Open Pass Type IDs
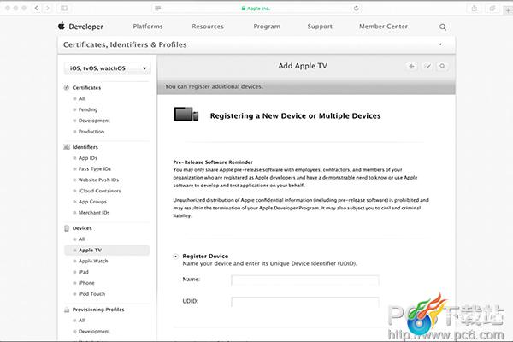The width and height of the screenshot is (513, 342). [95, 169]
